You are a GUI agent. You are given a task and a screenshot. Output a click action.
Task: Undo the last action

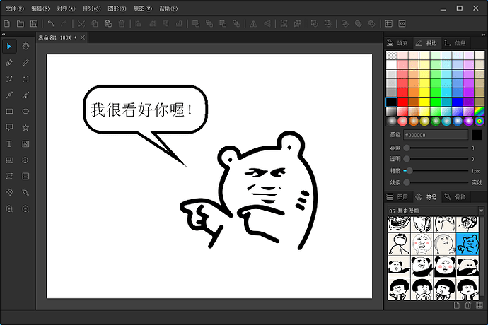coord(51,23)
